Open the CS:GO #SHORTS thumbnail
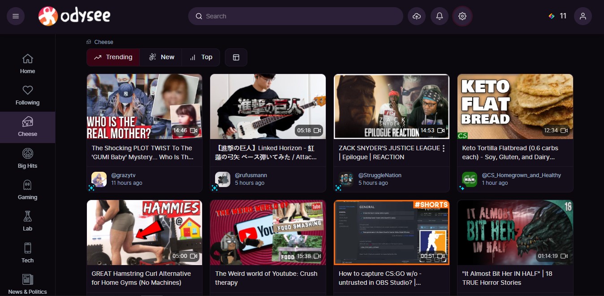Viewport: 604px width, 296px height. (392, 232)
